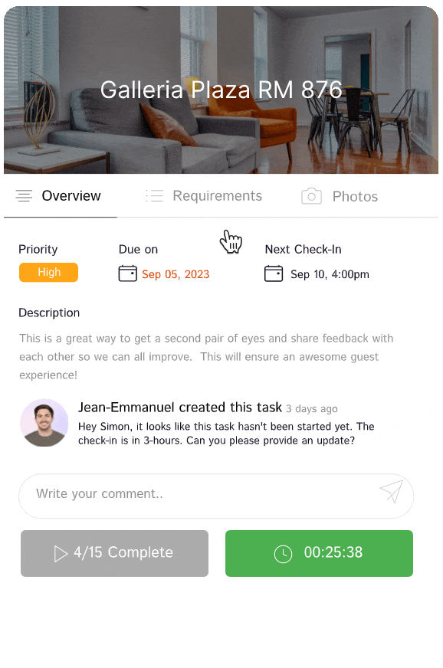Open the Photos tab
The width and height of the screenshot is (443, 668).
click(x=340, y=196)
